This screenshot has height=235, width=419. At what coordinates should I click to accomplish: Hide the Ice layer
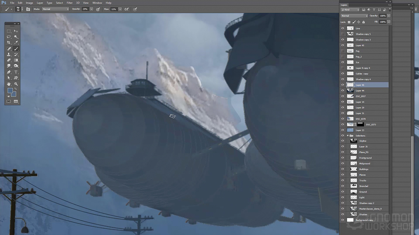[x=342, y=62]
